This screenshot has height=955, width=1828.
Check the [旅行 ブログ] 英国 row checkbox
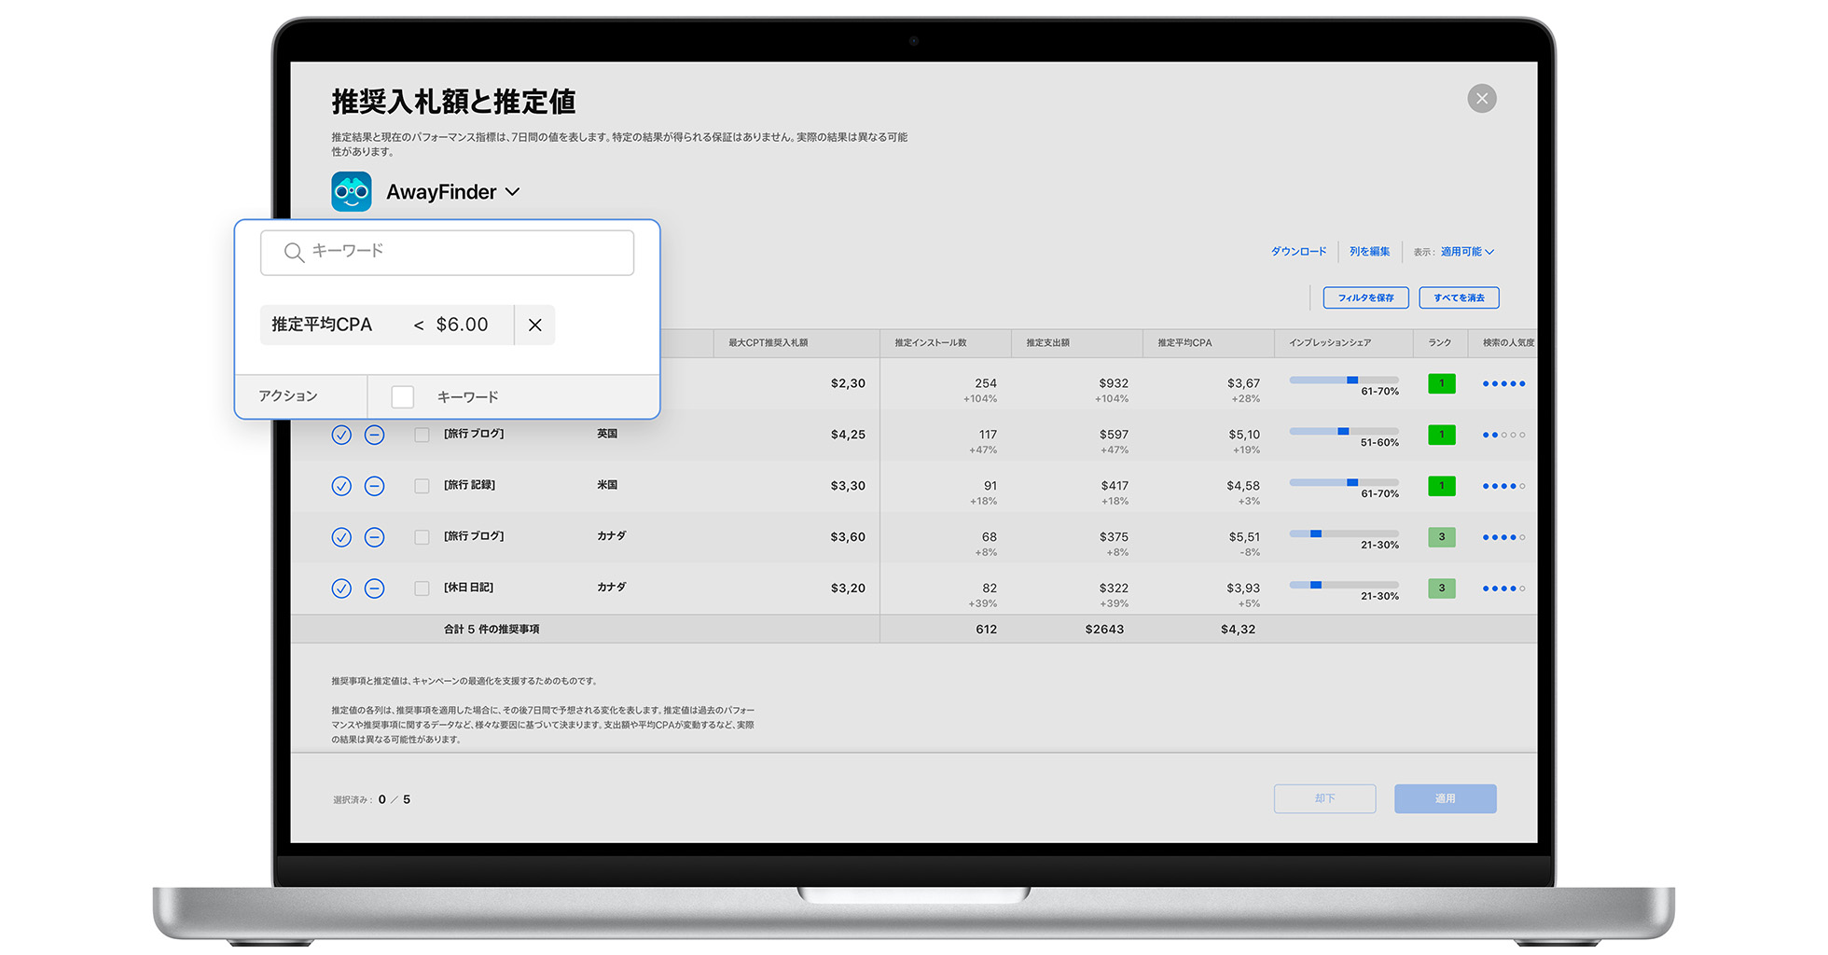(422, 435)
